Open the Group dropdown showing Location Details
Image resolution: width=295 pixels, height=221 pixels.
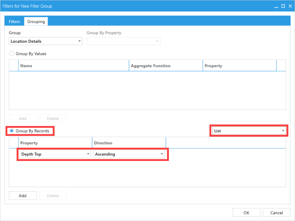46,41
